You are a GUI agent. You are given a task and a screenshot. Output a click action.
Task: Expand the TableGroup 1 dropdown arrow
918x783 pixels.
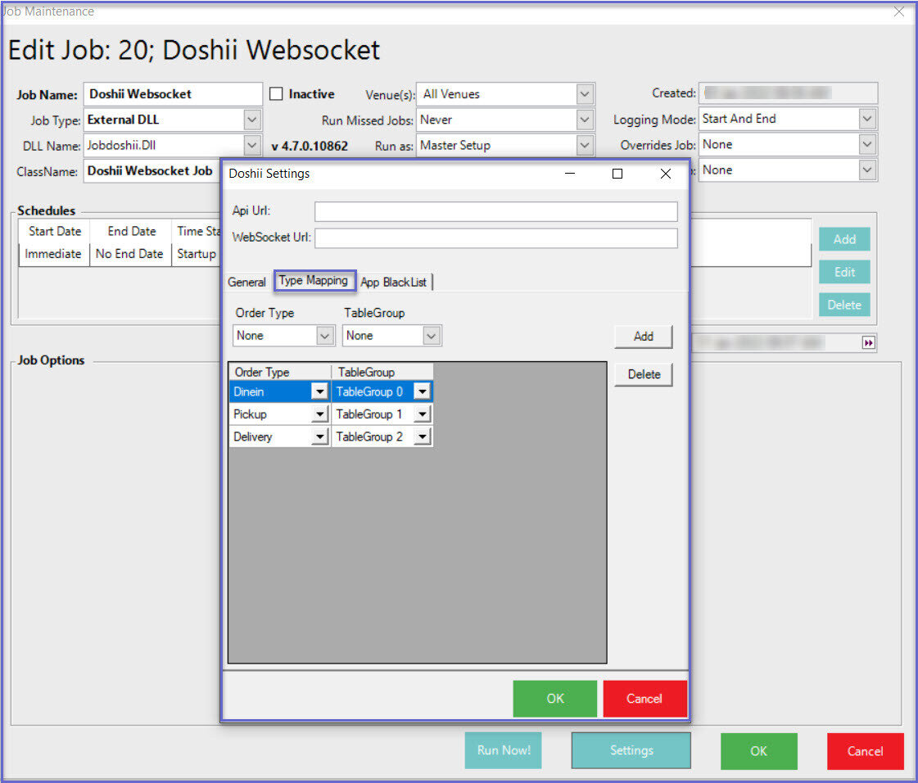tap(422, 414)
